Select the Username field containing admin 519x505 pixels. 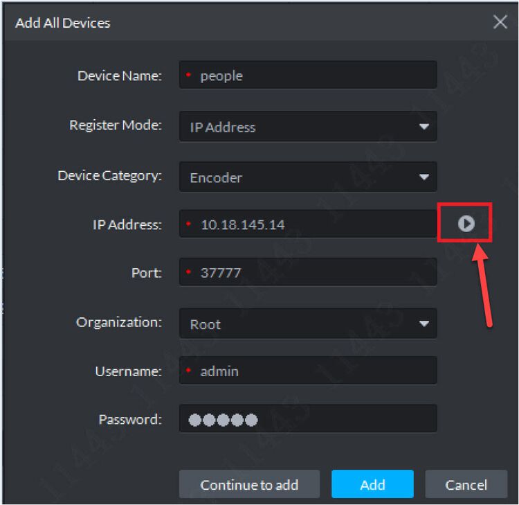[x=308, y=371]
